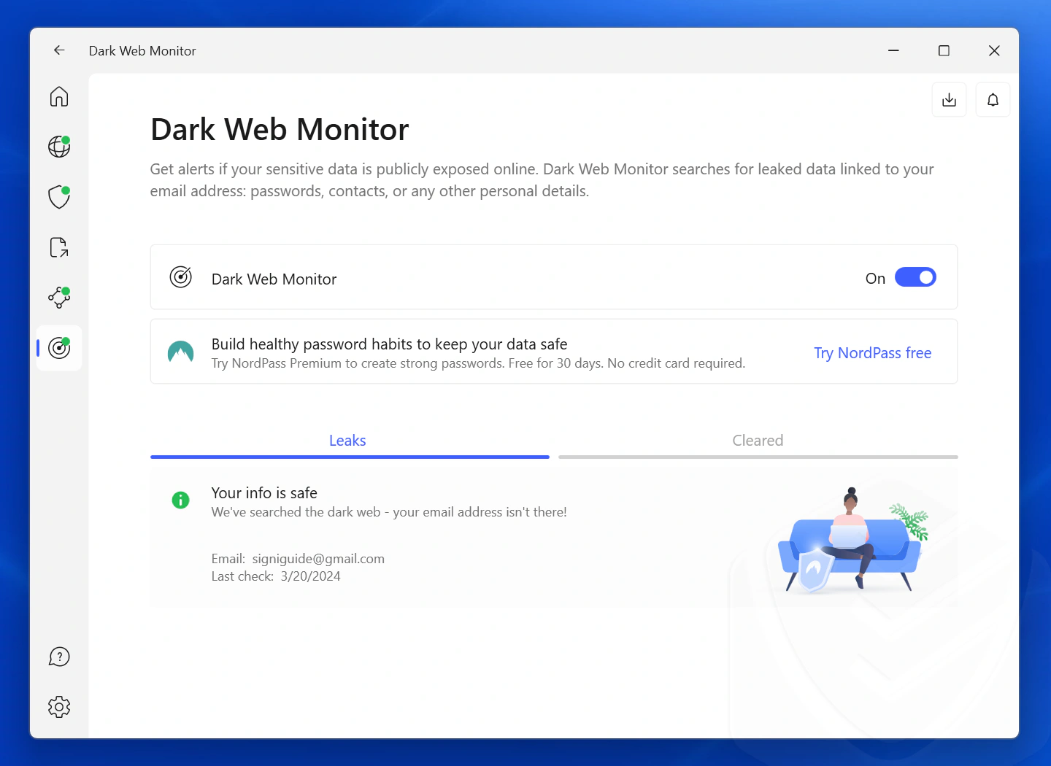Open Settings gear in sidebar
1051x766 pixels.
[x=59, y=707]
